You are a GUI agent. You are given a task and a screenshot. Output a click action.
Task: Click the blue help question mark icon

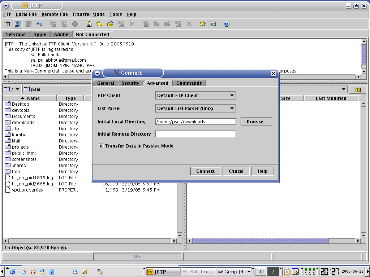coord(227,24)
